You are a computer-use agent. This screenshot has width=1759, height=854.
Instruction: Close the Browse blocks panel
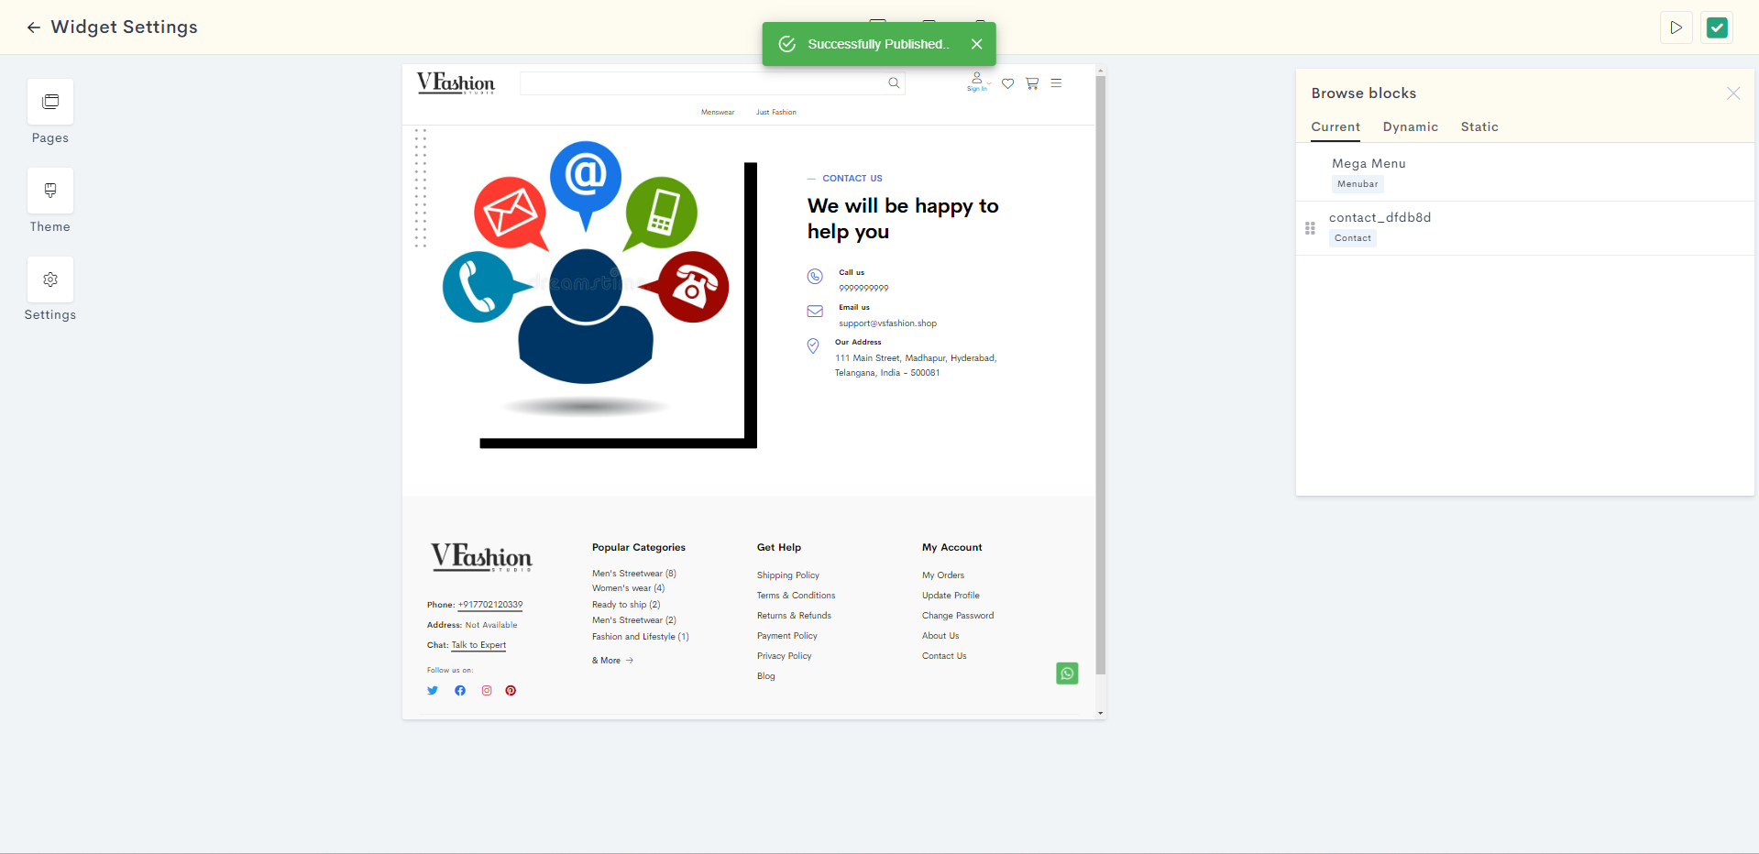pyautogui.click(x=1732, y=93)
